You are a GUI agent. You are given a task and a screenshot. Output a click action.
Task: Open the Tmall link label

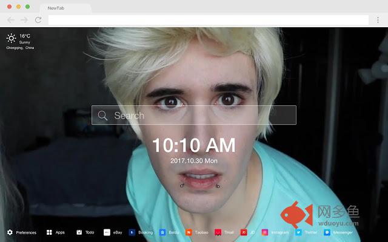coord(229,232)
